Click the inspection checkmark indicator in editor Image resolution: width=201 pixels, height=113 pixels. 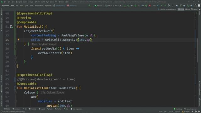(x=196, y=13)
